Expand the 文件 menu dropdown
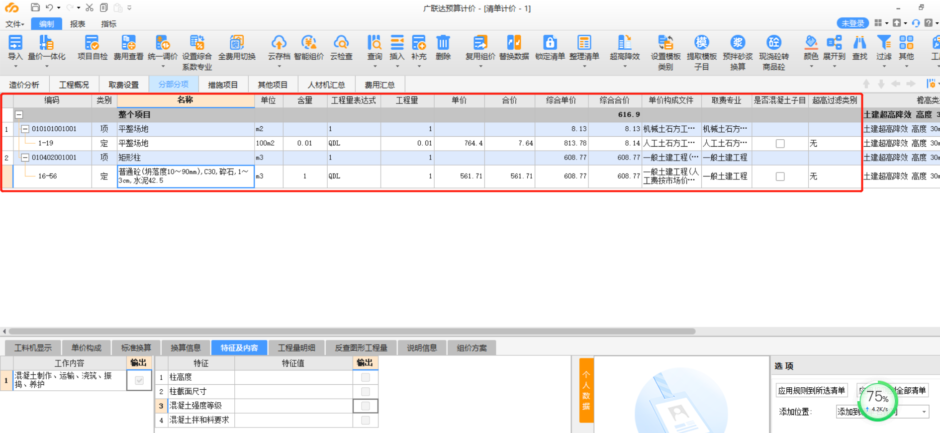 [15, 24]
